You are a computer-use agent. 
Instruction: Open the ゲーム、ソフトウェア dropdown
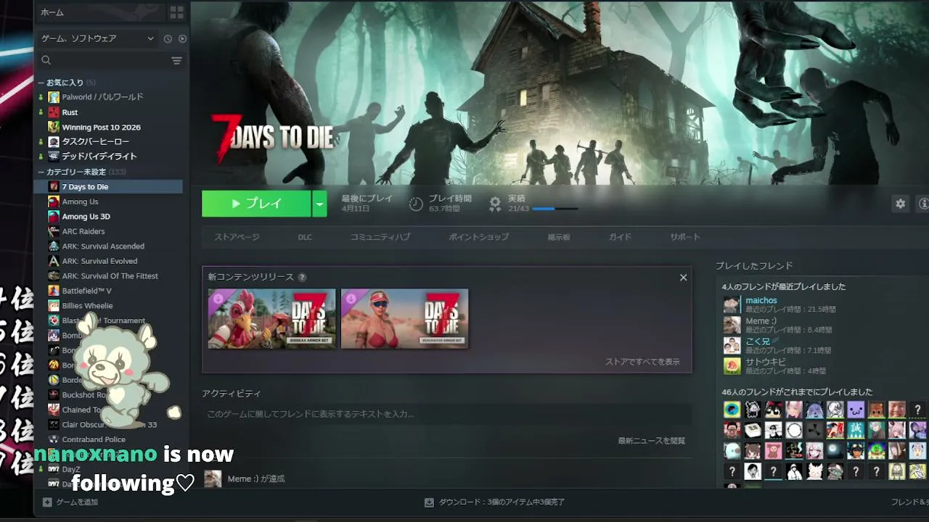coord(97,38)
